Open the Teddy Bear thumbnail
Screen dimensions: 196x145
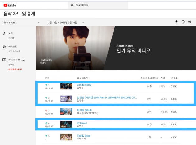(x=66, y=137)
